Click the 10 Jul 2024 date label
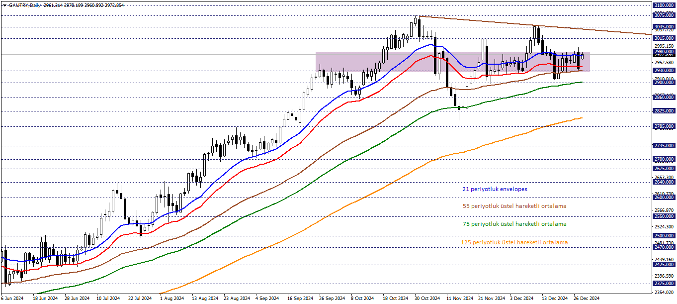This screenshot has height=304, width=677. click(x=108, y=299)
